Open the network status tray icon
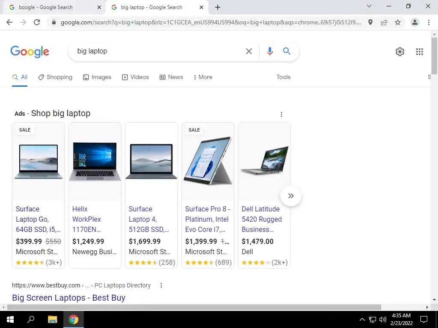This screenshot has width=438, height=328. click(373, 319)
